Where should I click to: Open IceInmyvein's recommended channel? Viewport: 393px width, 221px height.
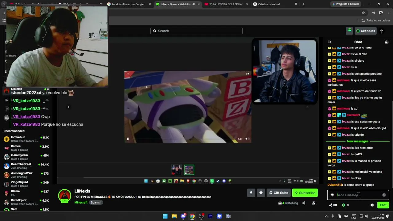(26, 157)
